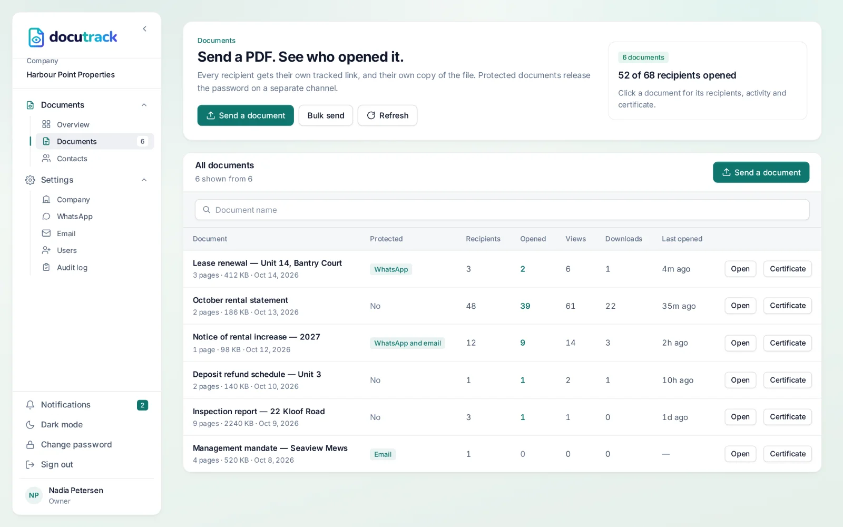Focus the Document name search field
This screenshot has width=843, height=527.
tap(502, 210)
